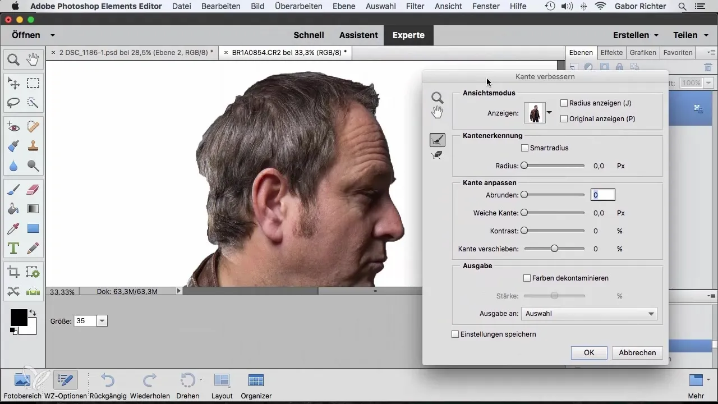This screenshot has width=718, height=404.
Task: Switch to the Effekte panel tab
Action: [611, 53]
